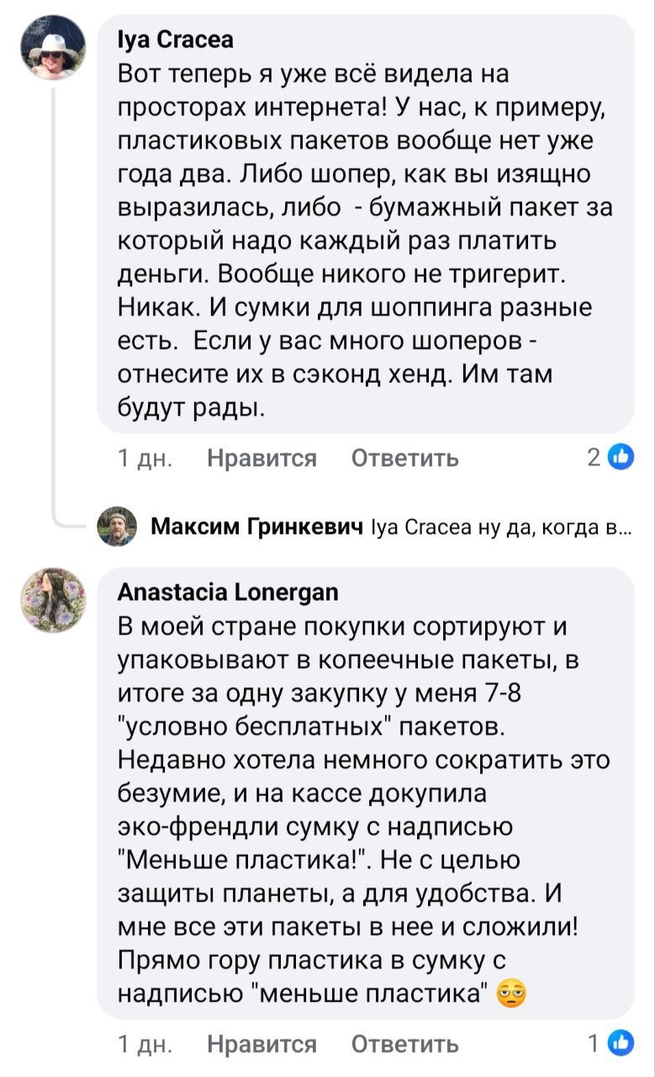Open Anastacia Lonergan's profile avatar
Image resolution: width=655 pixels, height=1077 pixels.
click(x=53, y=600)
